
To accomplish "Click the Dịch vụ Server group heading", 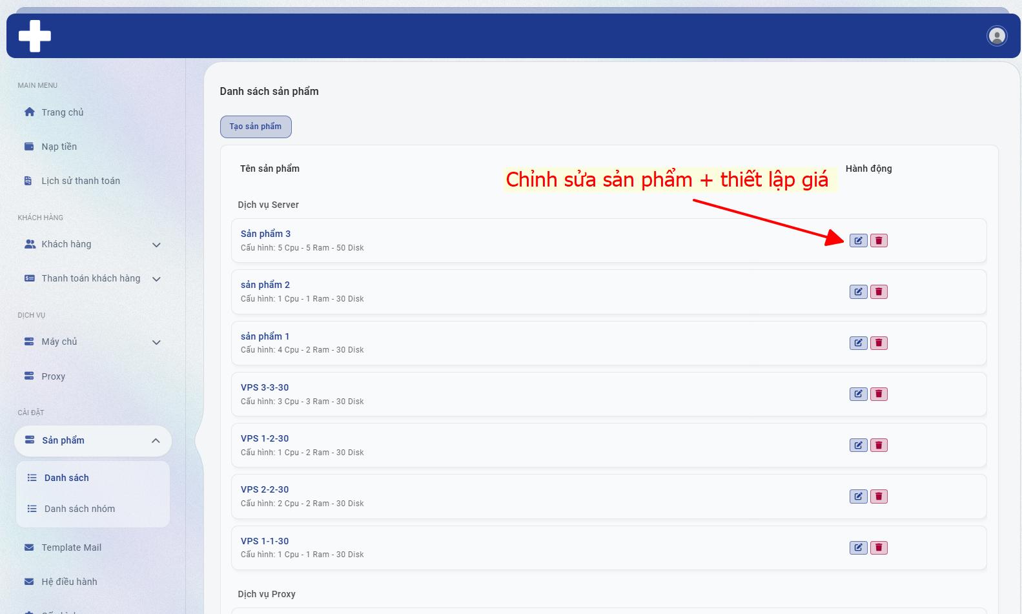I will pos(268,205).
